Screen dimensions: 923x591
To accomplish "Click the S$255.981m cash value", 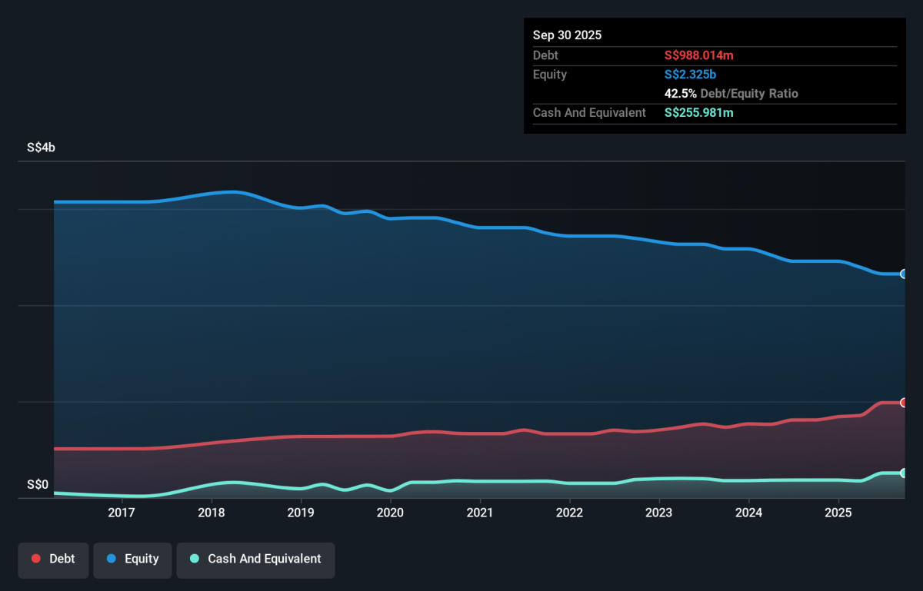I will pyautogui.click(x=698, y=113).
